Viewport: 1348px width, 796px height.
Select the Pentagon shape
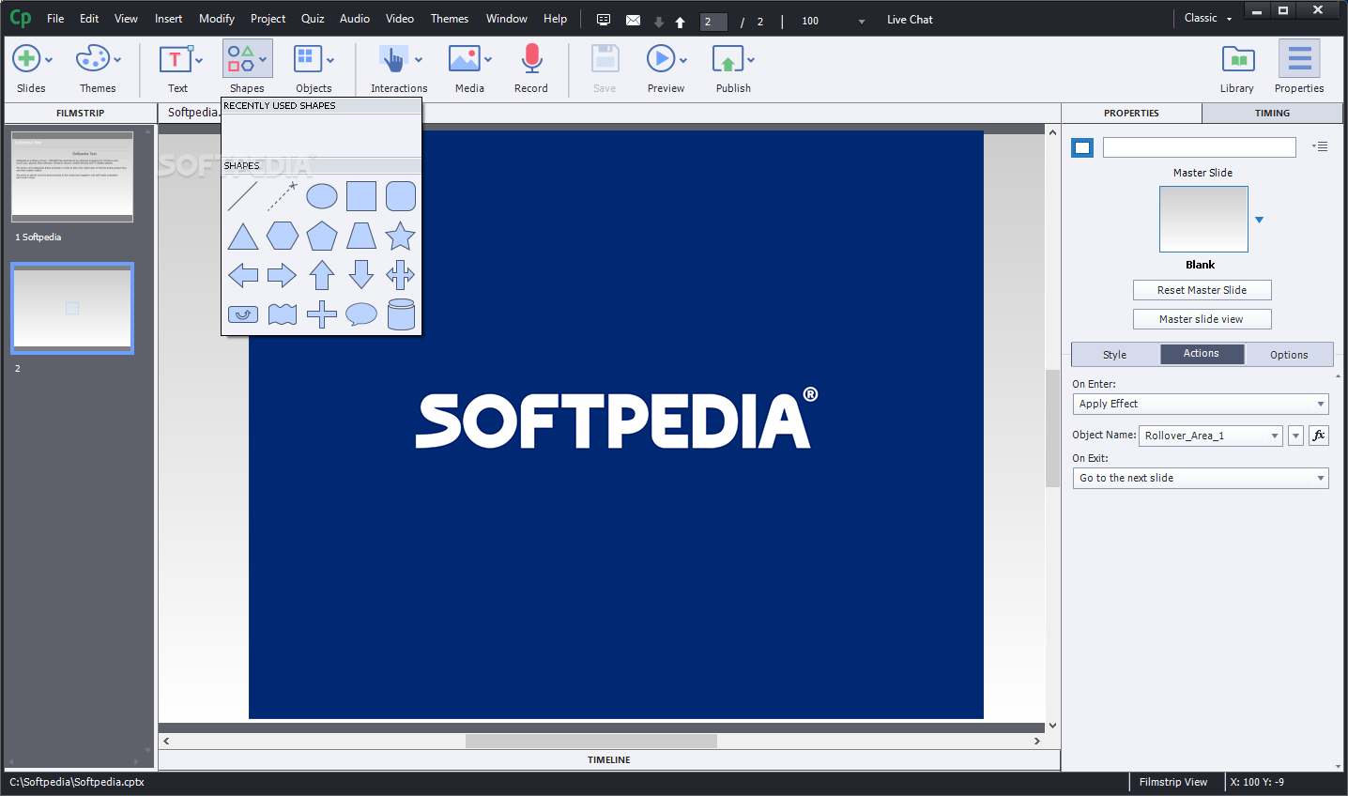(322, 236)
